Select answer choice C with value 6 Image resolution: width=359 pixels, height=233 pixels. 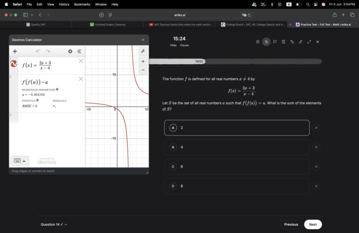click(x=237, y=166)
